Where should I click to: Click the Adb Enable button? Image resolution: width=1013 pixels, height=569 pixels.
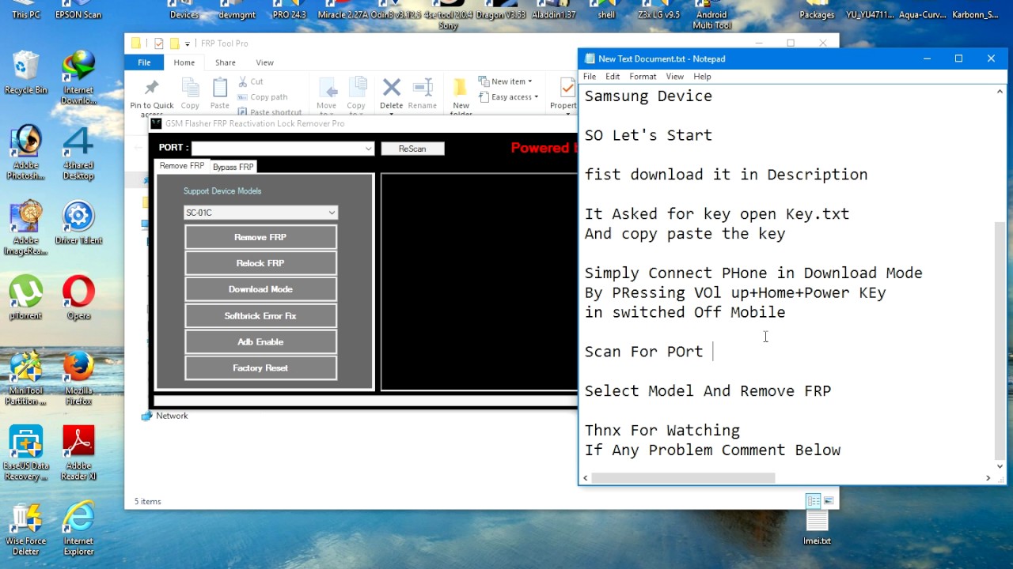[x=260, y=341]
